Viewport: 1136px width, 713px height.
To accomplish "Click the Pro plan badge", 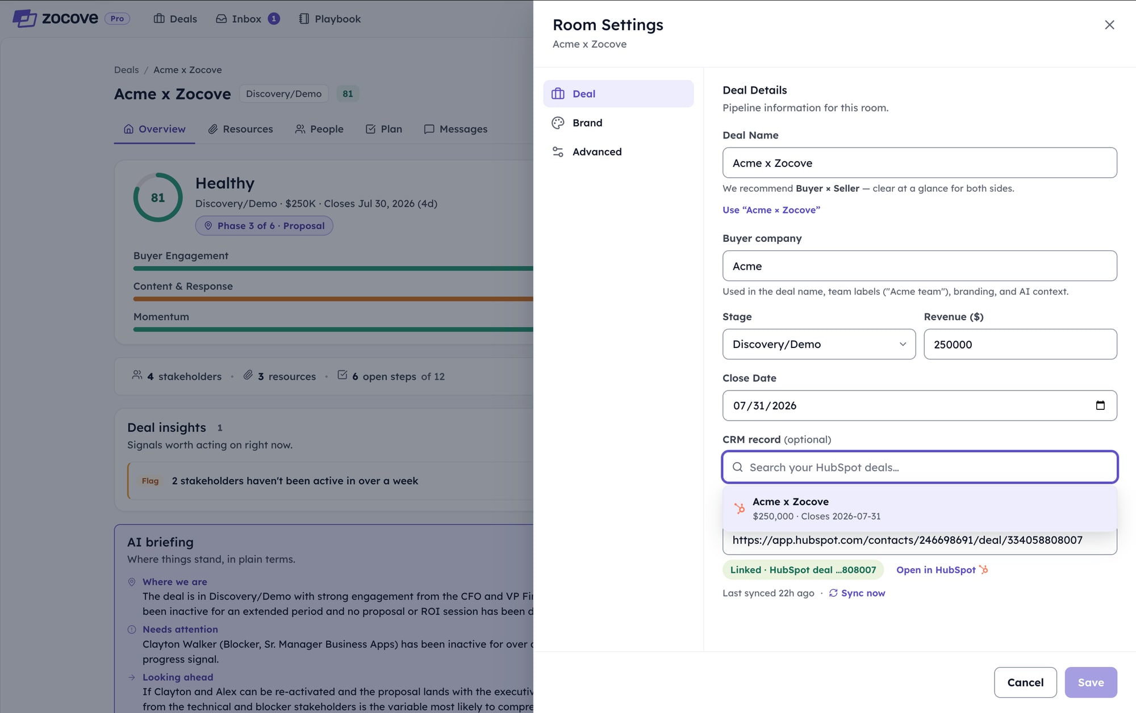I will click(x=117, y=19).
